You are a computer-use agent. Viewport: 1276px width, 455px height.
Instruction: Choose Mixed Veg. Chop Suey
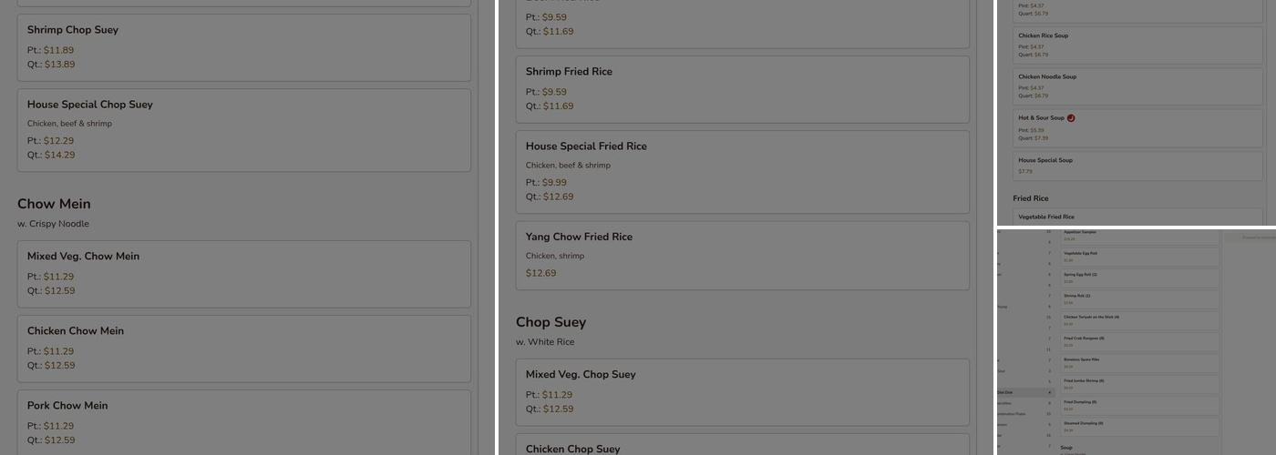[x=743, y=392]
